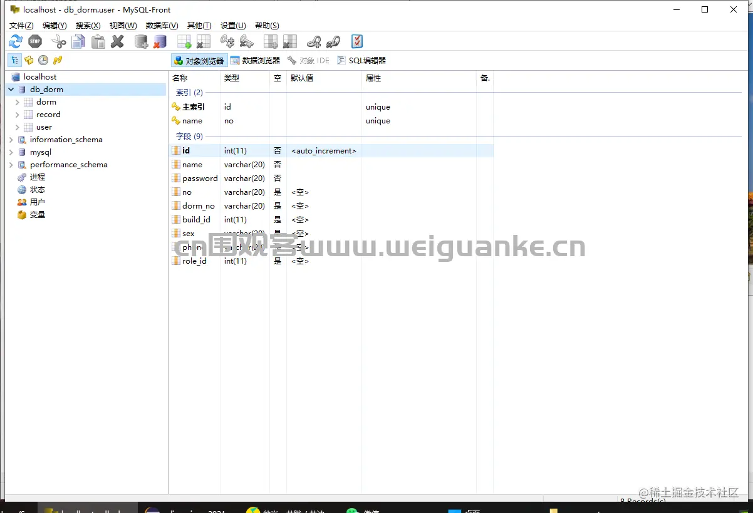Click the create database icon
This screenshot has height=513, width=753.
click(x=142, y=42)
